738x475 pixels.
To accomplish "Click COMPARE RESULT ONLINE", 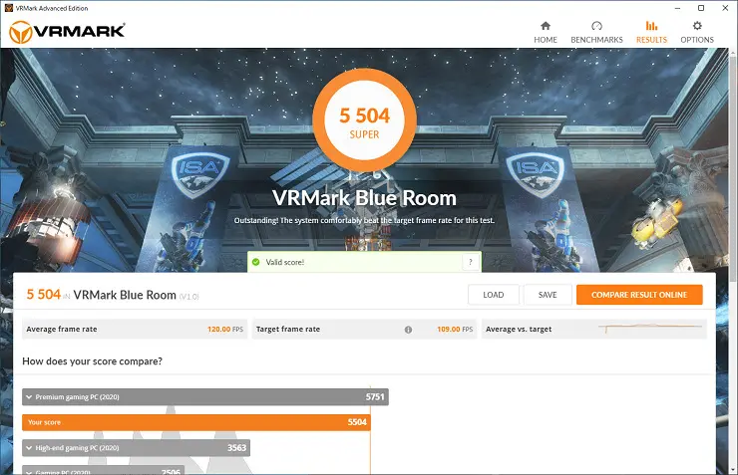I will [x=639, y=295].
